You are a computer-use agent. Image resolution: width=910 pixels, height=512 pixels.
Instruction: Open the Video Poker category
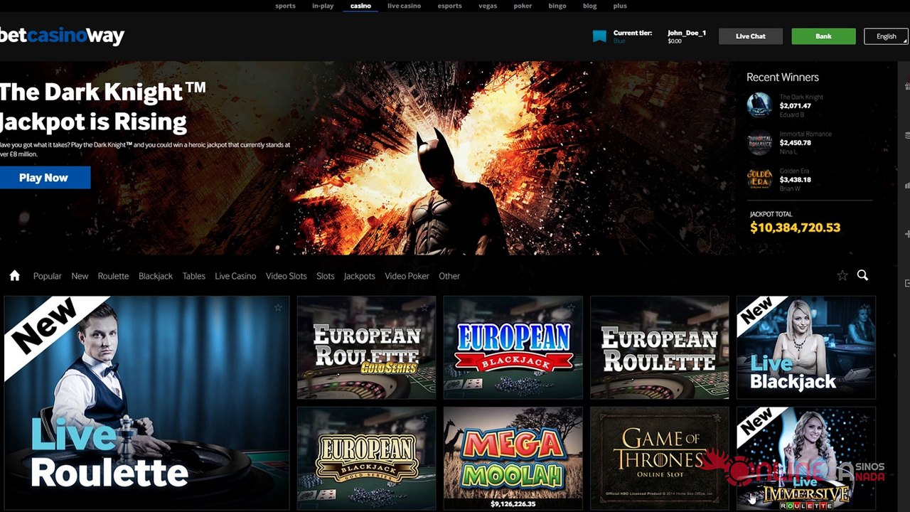pos(407,276)
